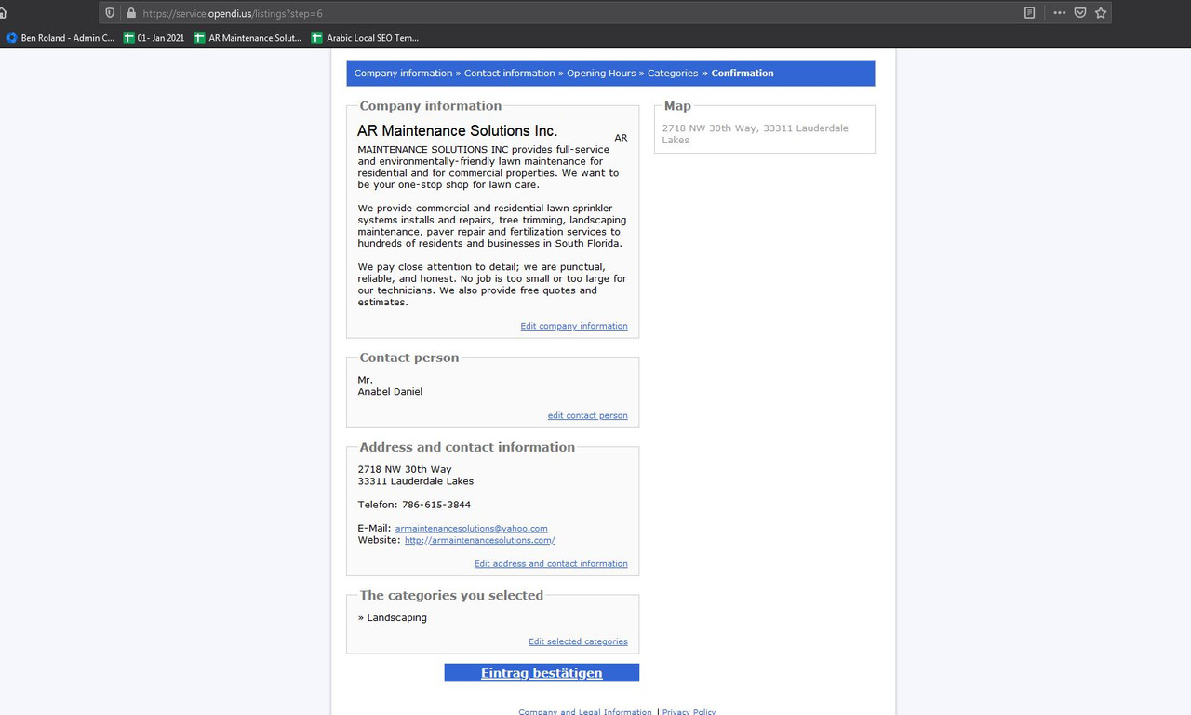1191x715 pixels.
Task: Click the Edit company information link
Action: click(x=574, y=326)
